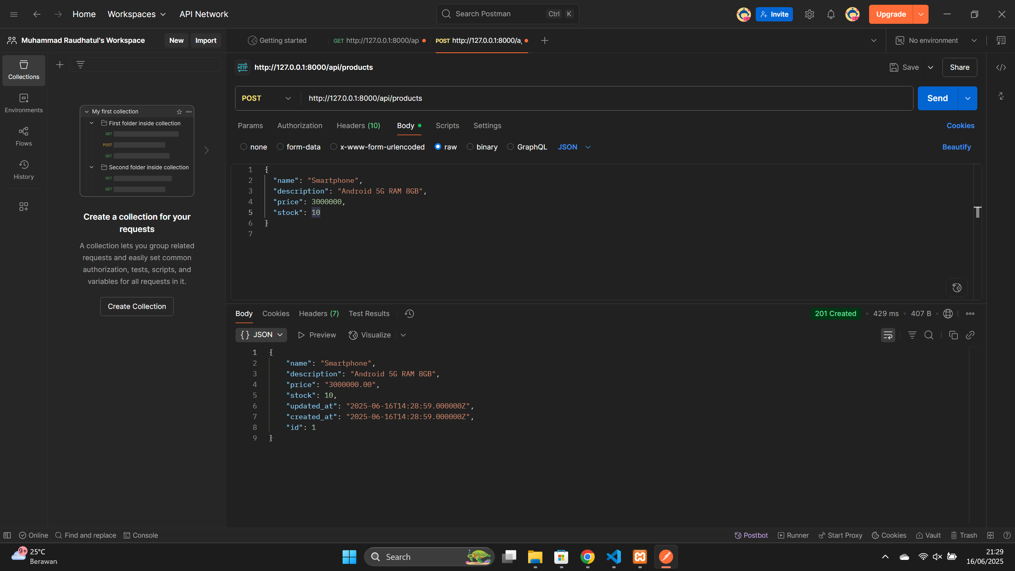Copy the response body with copy icon
This screenshot has width=1015, height=571.
953,335
